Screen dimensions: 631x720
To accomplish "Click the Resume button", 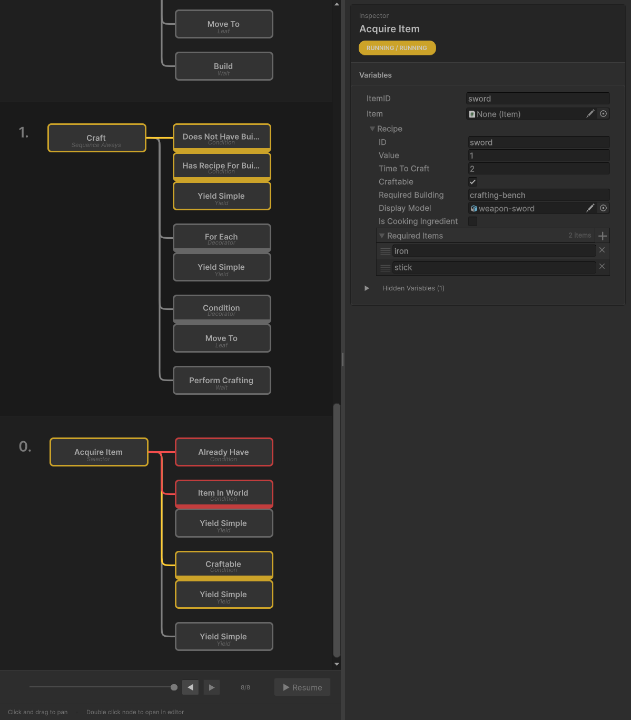I will 302,687.
